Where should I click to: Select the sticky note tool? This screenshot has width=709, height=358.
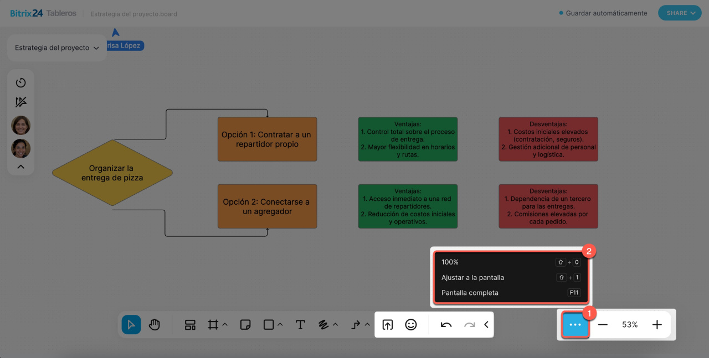(x=245, y=325)
